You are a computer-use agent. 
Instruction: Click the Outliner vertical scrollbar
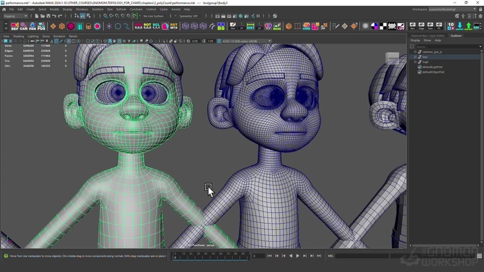[482, 147]
